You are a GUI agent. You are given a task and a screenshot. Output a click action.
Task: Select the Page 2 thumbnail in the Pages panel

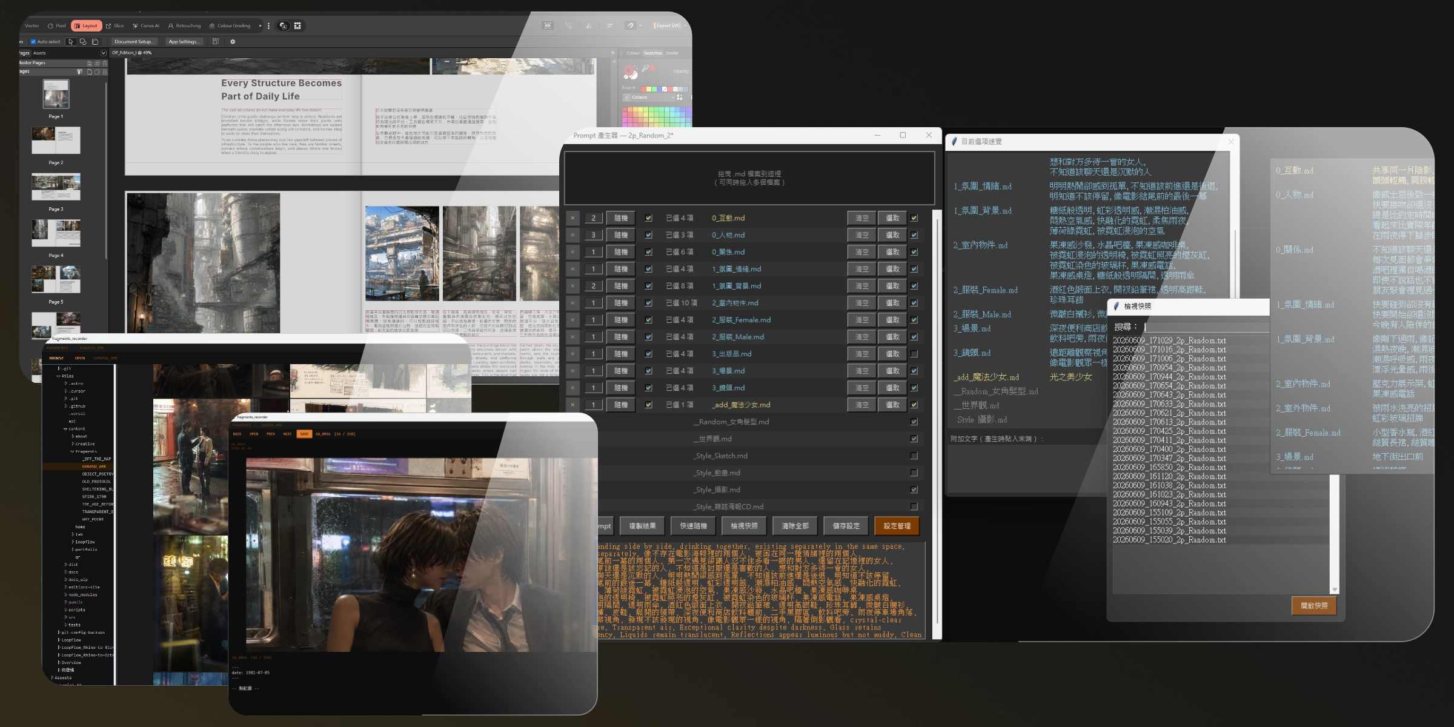coord(56,141)
